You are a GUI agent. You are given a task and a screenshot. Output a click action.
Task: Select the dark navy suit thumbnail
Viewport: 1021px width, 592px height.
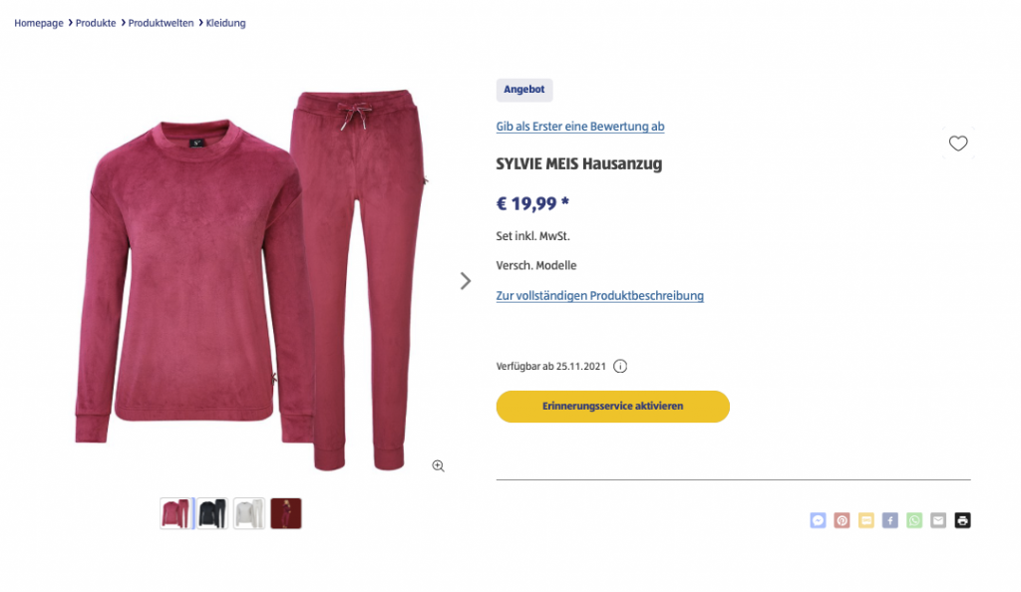(x=213, y=513)
